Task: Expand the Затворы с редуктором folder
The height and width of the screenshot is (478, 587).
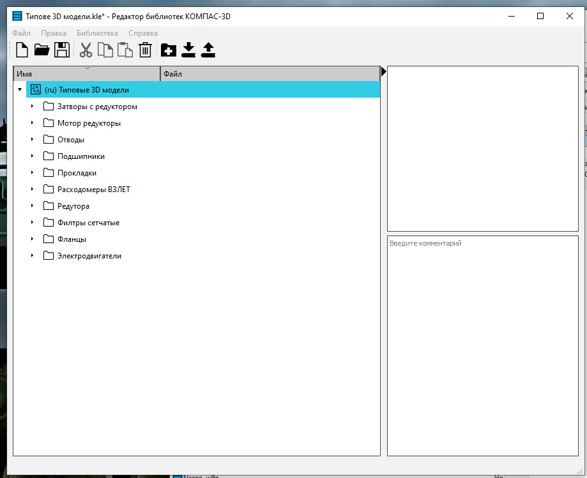Action: point(32,106)
